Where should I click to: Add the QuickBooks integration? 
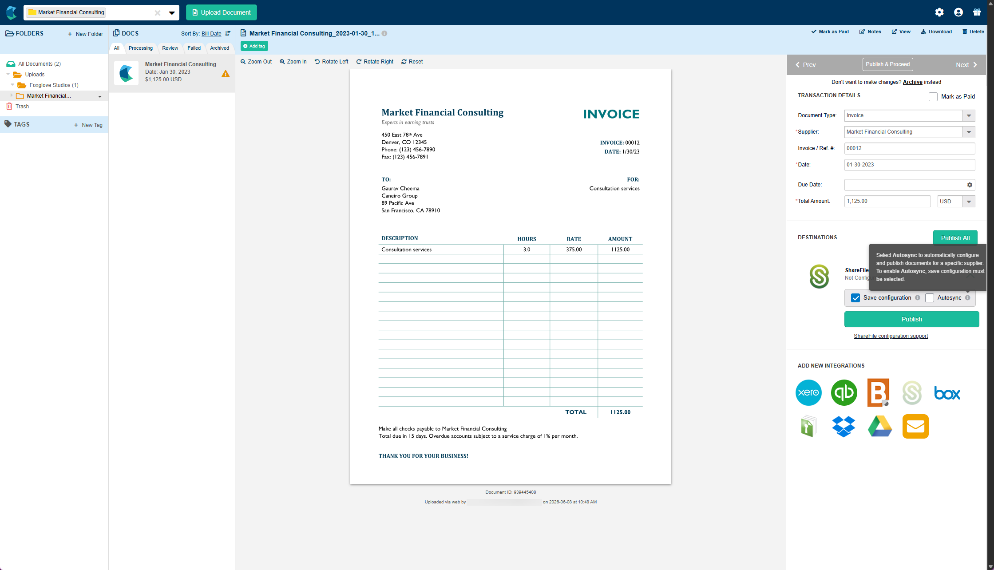(844, 393)
